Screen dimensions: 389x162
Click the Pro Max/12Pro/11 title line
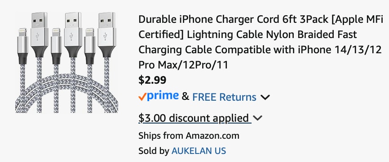183,65
